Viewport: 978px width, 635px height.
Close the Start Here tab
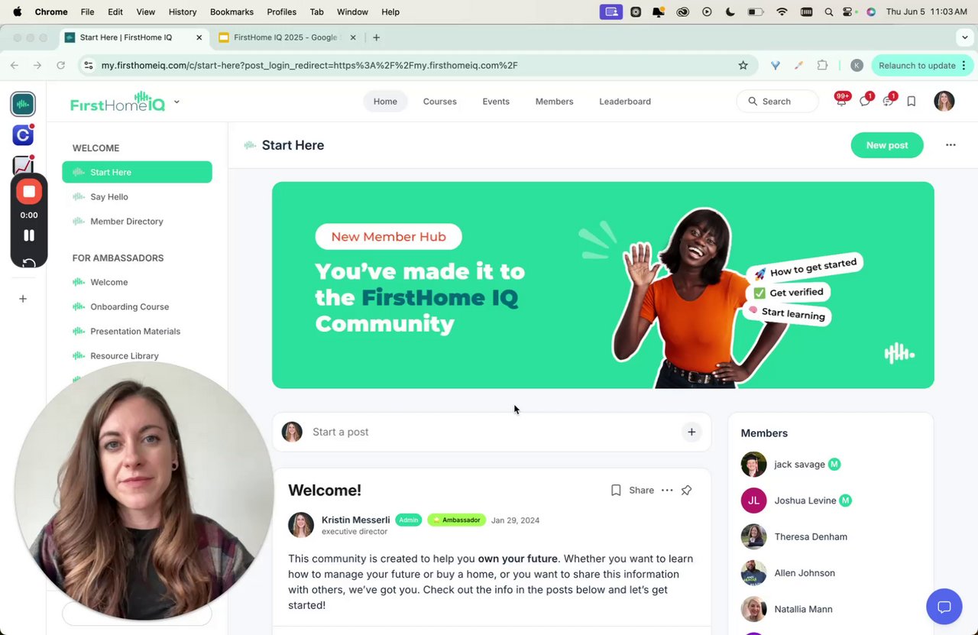199,37
